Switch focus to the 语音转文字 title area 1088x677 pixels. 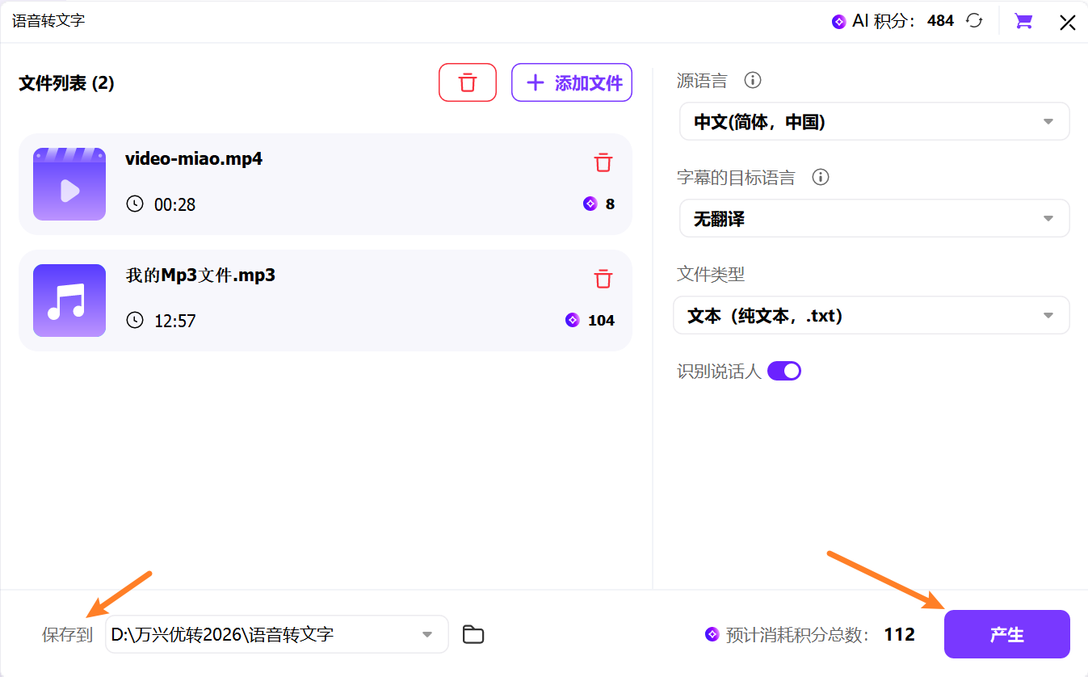coord(48,21)
